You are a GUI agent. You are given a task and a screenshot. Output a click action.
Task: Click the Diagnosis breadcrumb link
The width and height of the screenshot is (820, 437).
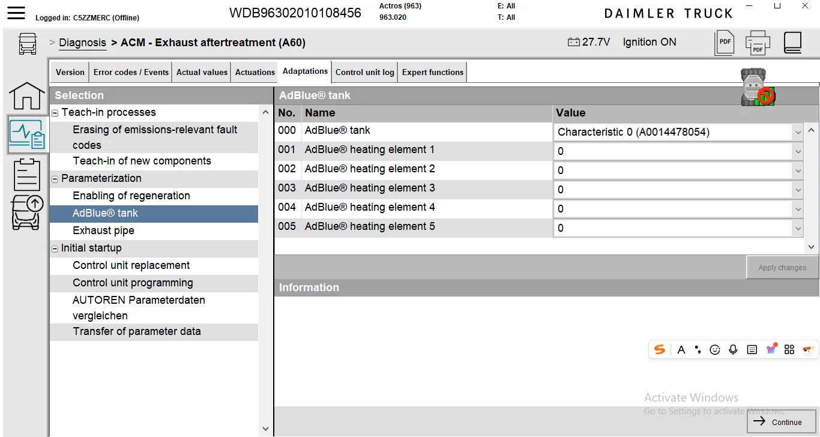click(82, 43)
